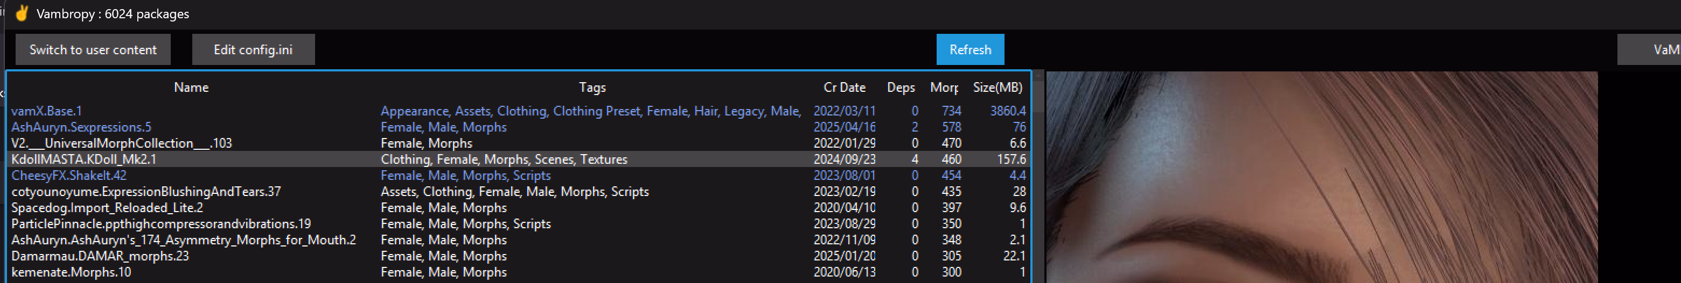Refresh the package list
The height and width of the screenshot is (283, 1681).
(969, 49)
